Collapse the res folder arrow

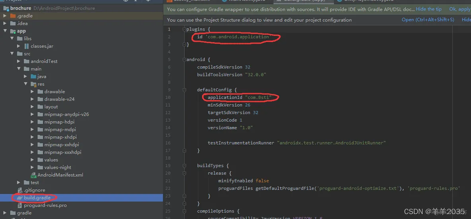[25, 84]
